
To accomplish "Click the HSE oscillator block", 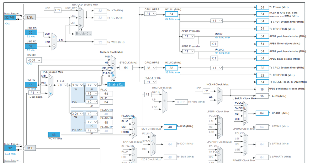I will pyautogui.click(x=30, y=148).
